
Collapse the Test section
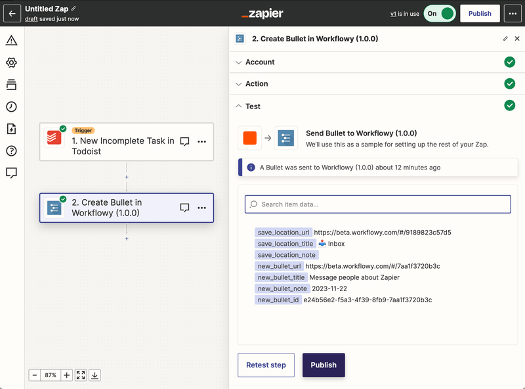(x=240, y=106)
